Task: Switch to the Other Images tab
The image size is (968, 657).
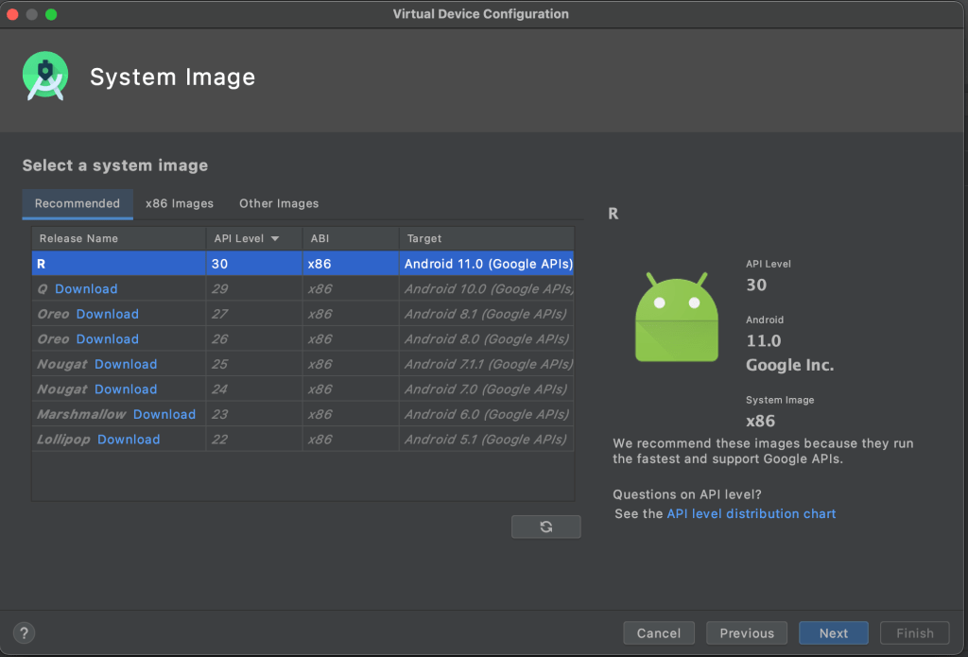Action: point(279,203)
